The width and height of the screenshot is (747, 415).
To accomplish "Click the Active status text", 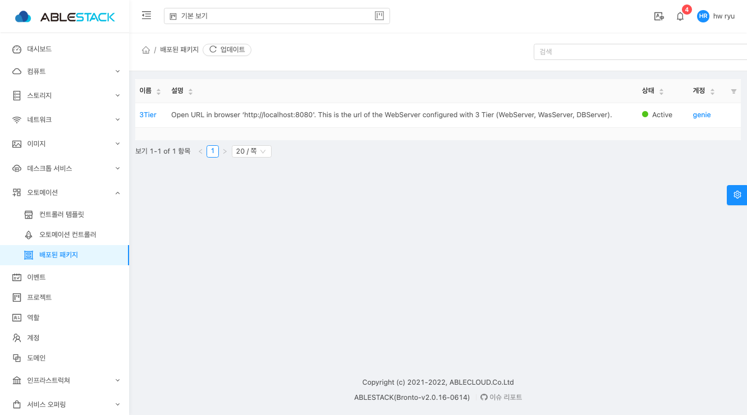I will 662,115.
